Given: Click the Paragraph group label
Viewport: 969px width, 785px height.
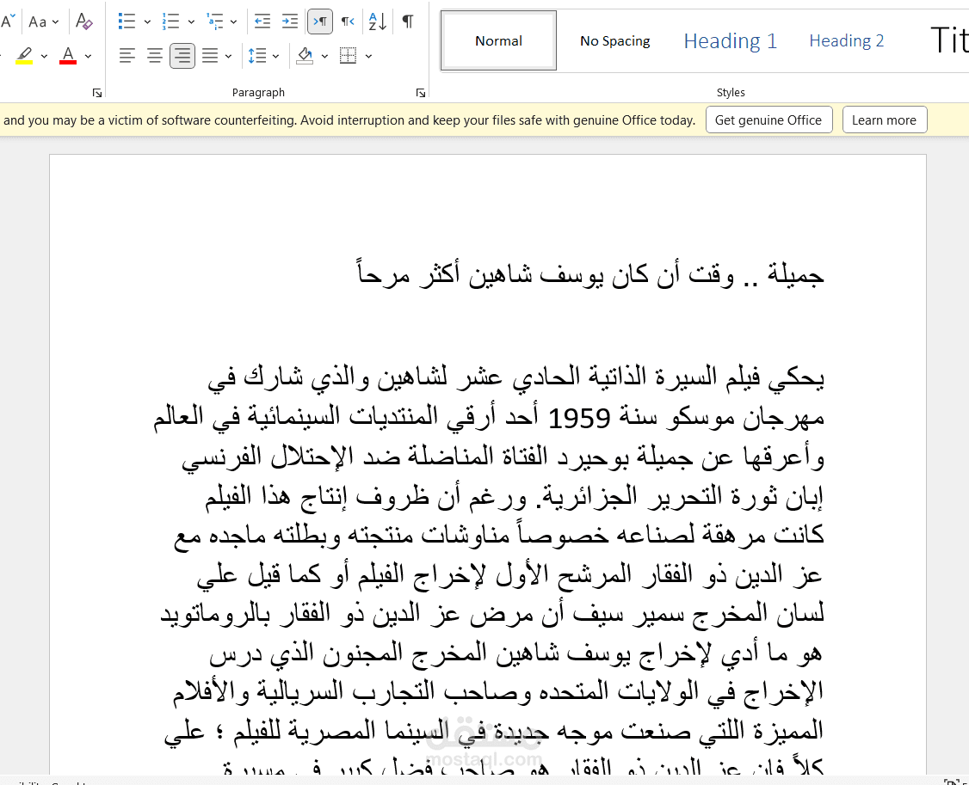Looking at the screenshot, I should (x=258, y=93).
